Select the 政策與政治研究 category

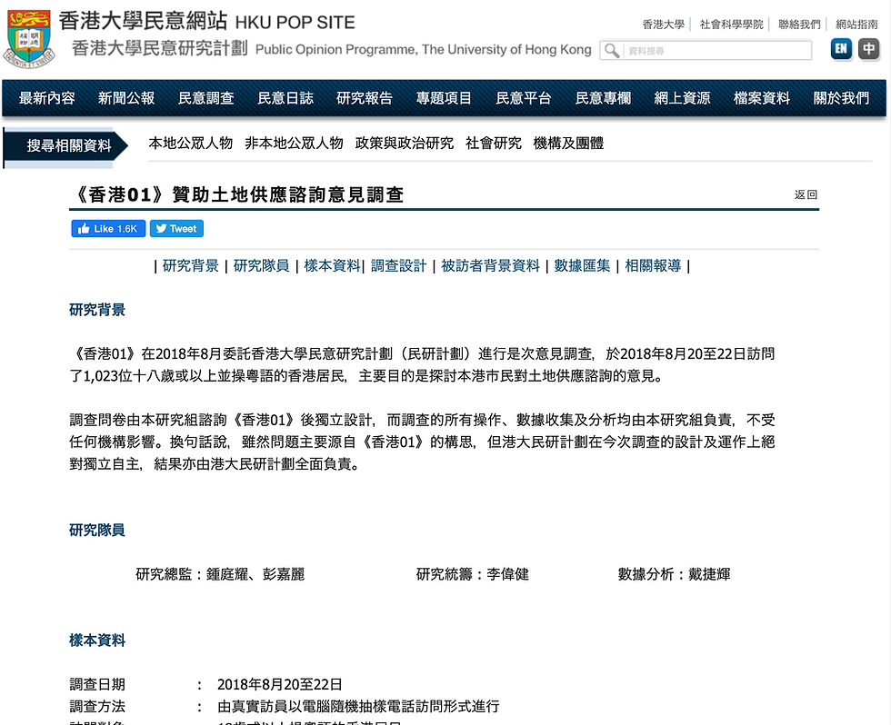tap(404, 143)
